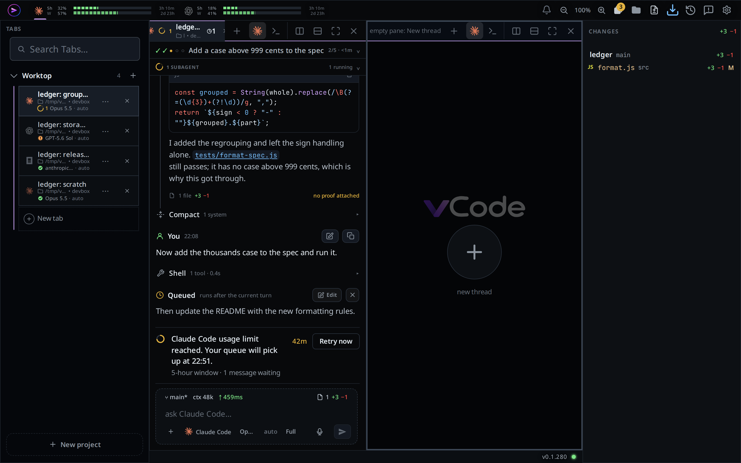Select the ledger: releas... tab
The height and width of the screenshot is (463, 741).
[79, 161]
